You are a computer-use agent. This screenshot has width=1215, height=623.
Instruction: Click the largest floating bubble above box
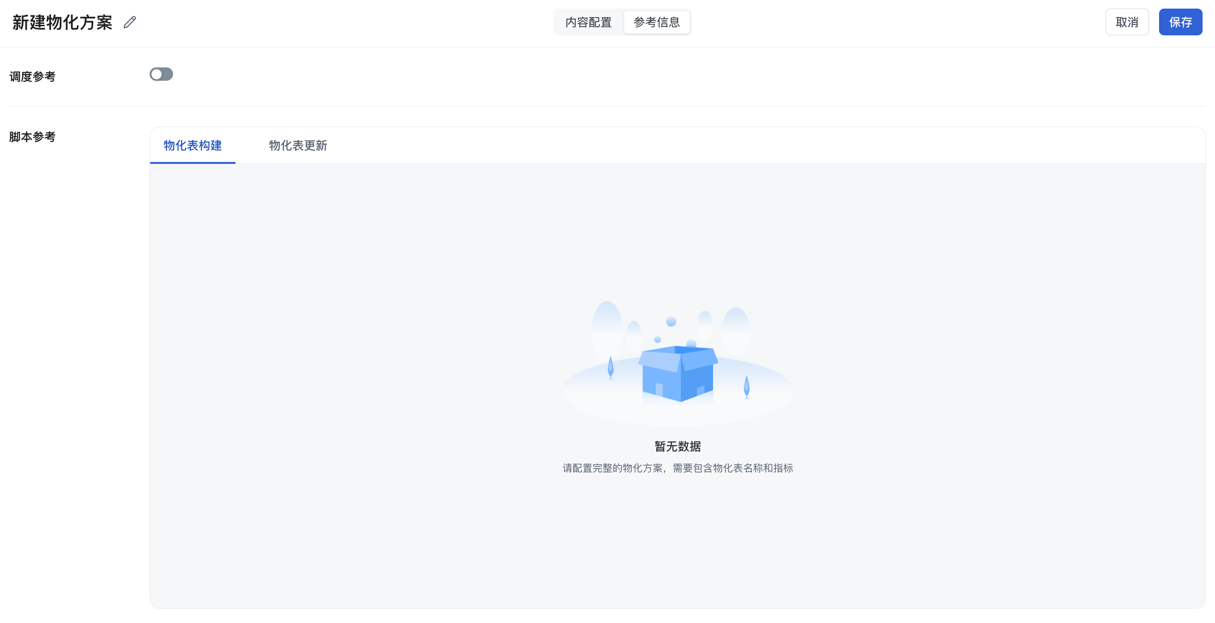(671, 322)
